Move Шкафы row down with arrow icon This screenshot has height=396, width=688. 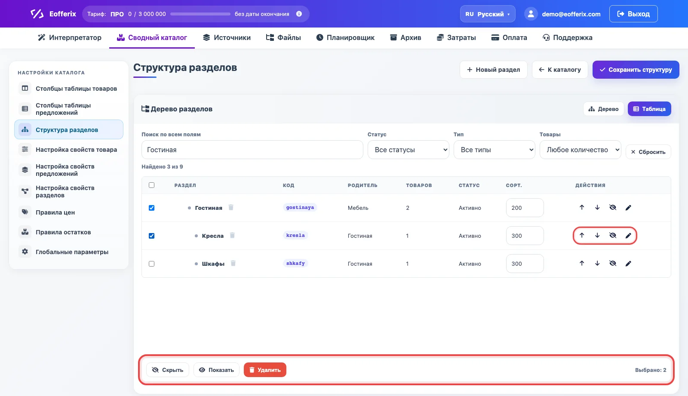click(597, 264)
